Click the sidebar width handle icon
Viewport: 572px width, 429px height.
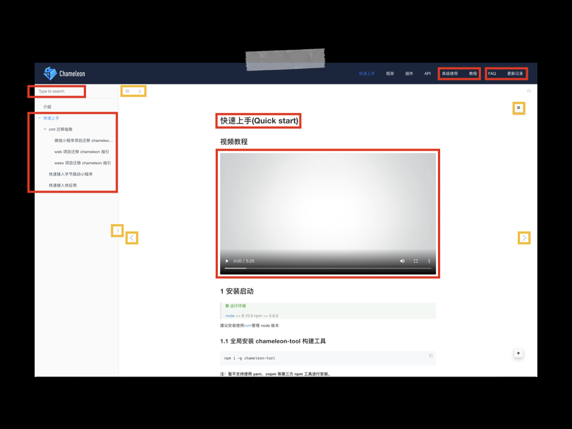click(x=117, y=231)
